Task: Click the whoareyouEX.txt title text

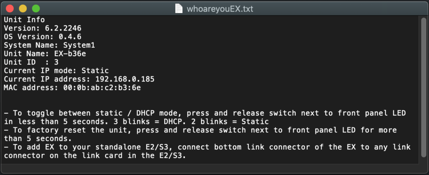Action: 220,8
